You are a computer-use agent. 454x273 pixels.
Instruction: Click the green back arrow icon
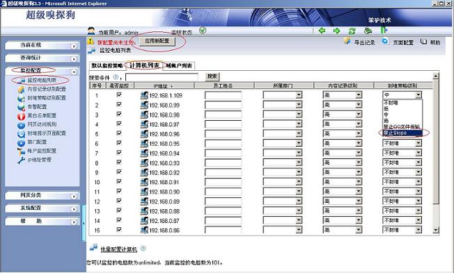point(322,31)
